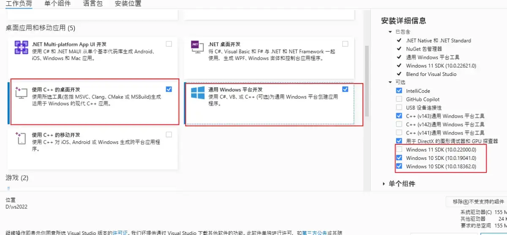Uncheck Windows 10 SDK (10.0.18362.0)
This screenshot has height=235, width=507.
[x=399, y=166]
